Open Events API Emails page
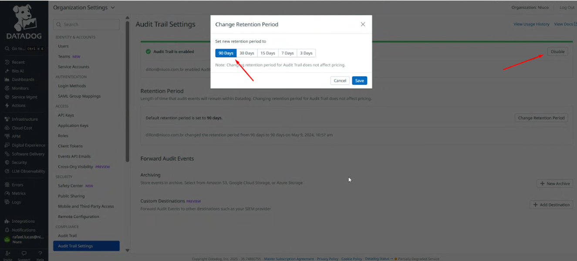The height and width of the screenshot is (261, 577). click(x=74, y=156)
